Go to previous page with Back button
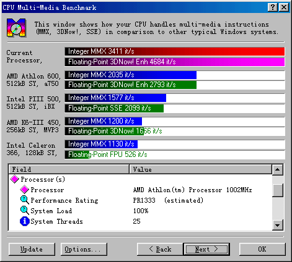Image resolution: width=292 pixels, height=262 pixels. 160,249
